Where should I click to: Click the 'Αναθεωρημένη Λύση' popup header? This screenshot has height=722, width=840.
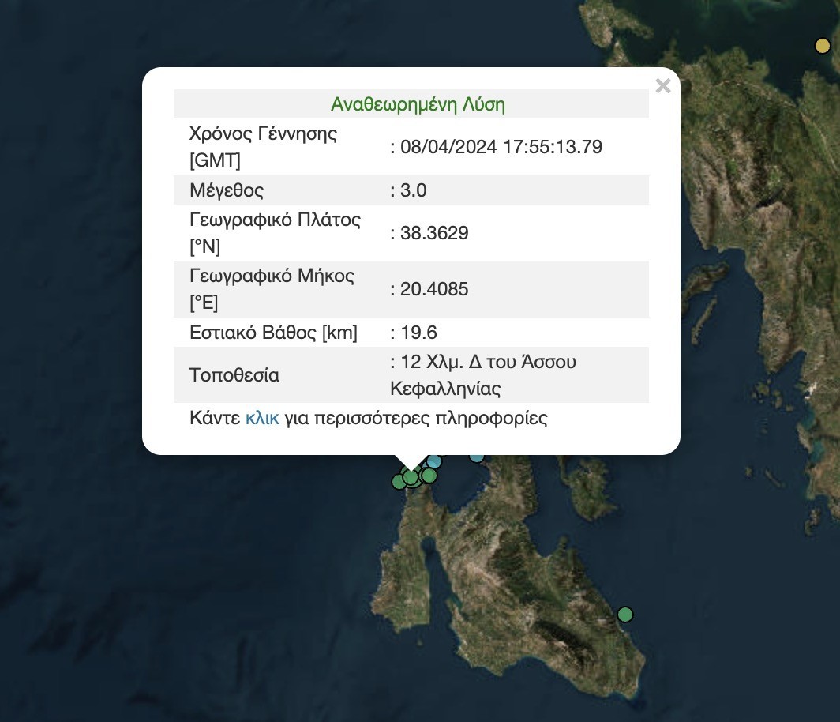coord(418,104)
